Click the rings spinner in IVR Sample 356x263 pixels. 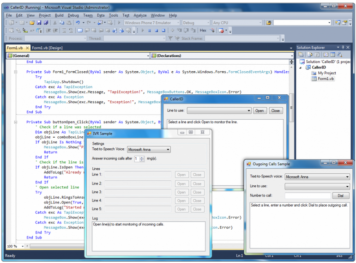pos(142,159)
